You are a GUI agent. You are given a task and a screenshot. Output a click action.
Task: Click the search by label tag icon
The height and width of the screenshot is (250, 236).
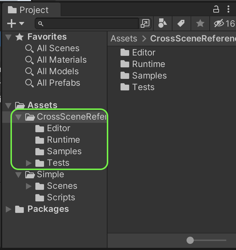tap(181, 24)
